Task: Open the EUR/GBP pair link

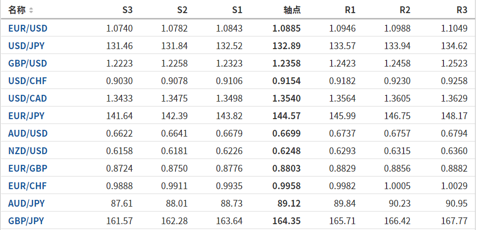Action: coord(27,169)
